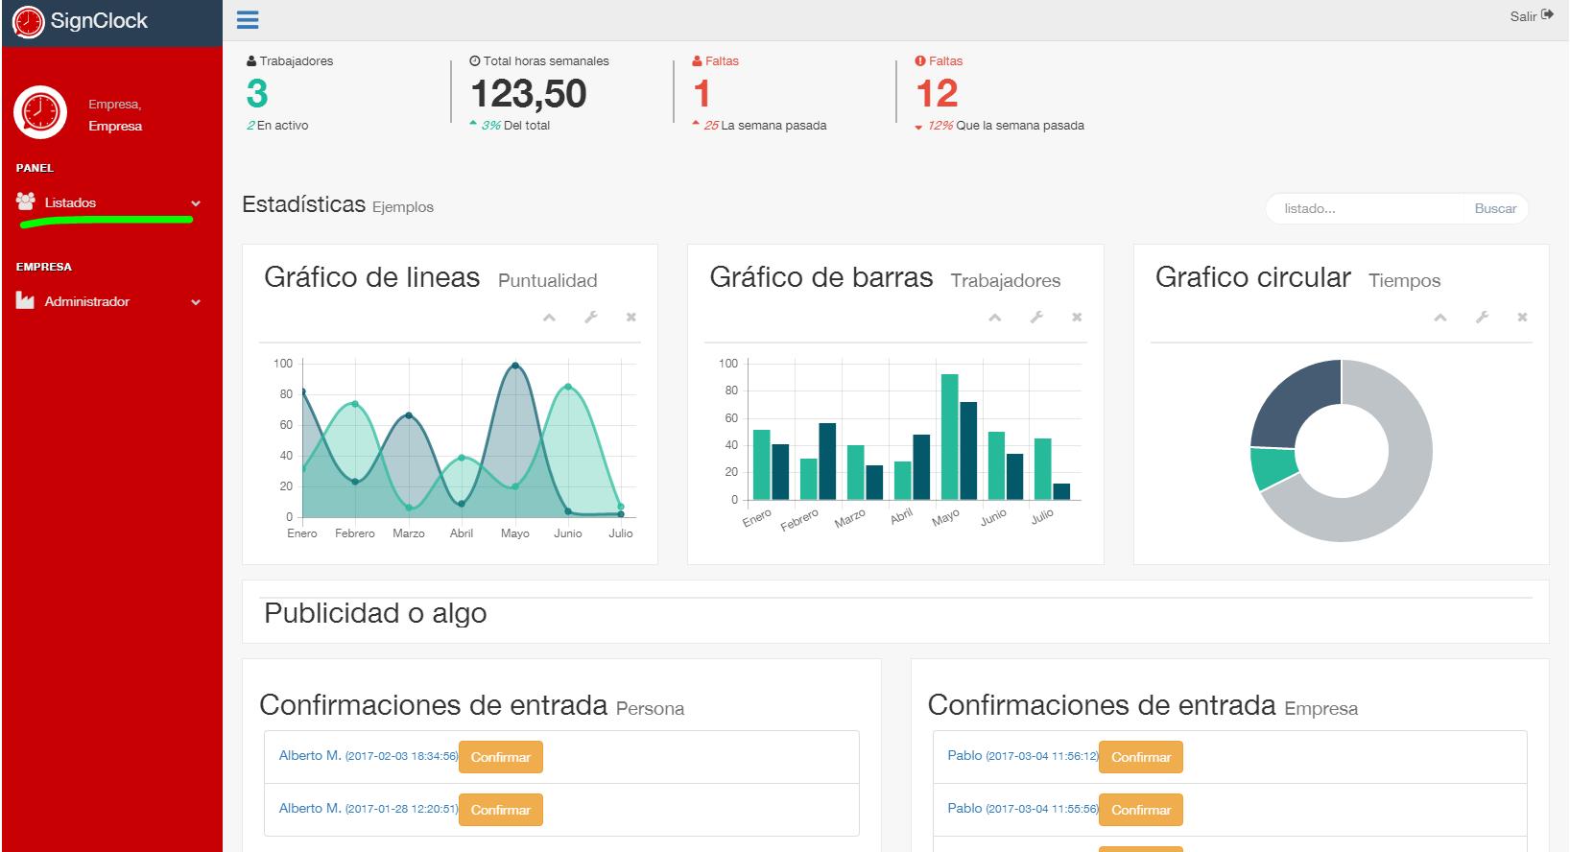Viewport: 1570px width, 852px height.
Task: Confirm Alberto M. entry from 2017-02-03
Action: tap(501, 757)
